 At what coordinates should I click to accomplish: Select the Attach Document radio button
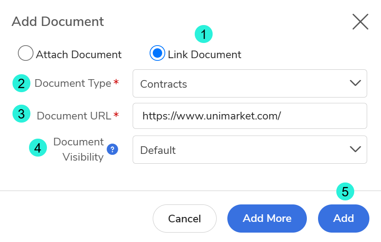coord(25,53)
